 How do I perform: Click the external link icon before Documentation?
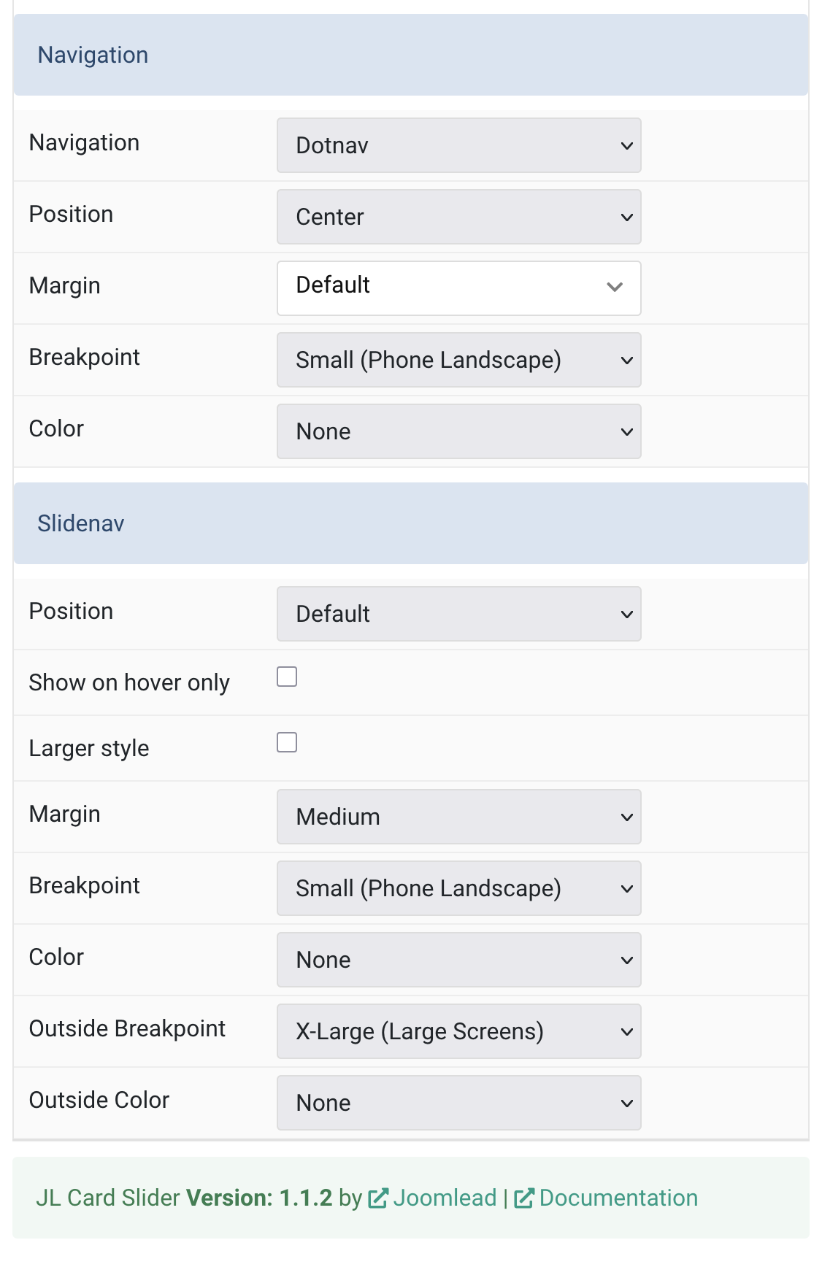(524, 1198)
